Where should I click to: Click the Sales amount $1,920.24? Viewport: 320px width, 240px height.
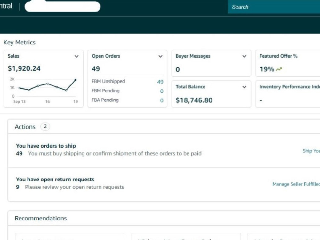pos(24,68)
